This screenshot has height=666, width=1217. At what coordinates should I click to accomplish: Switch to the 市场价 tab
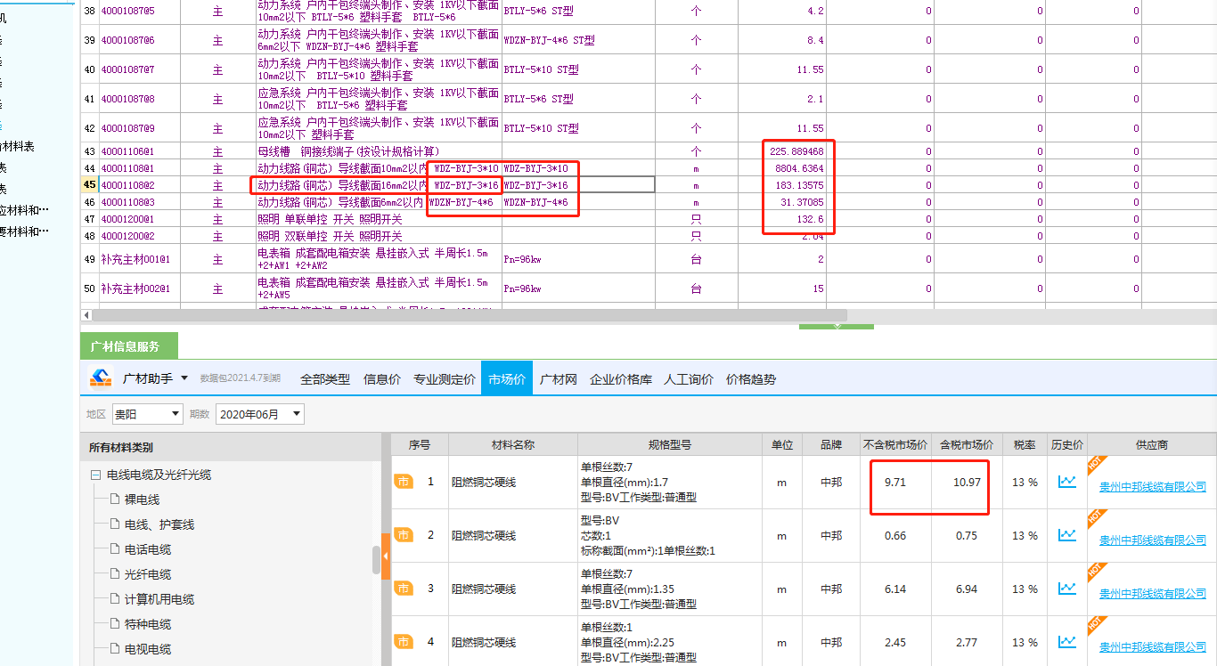pos(507,379)
